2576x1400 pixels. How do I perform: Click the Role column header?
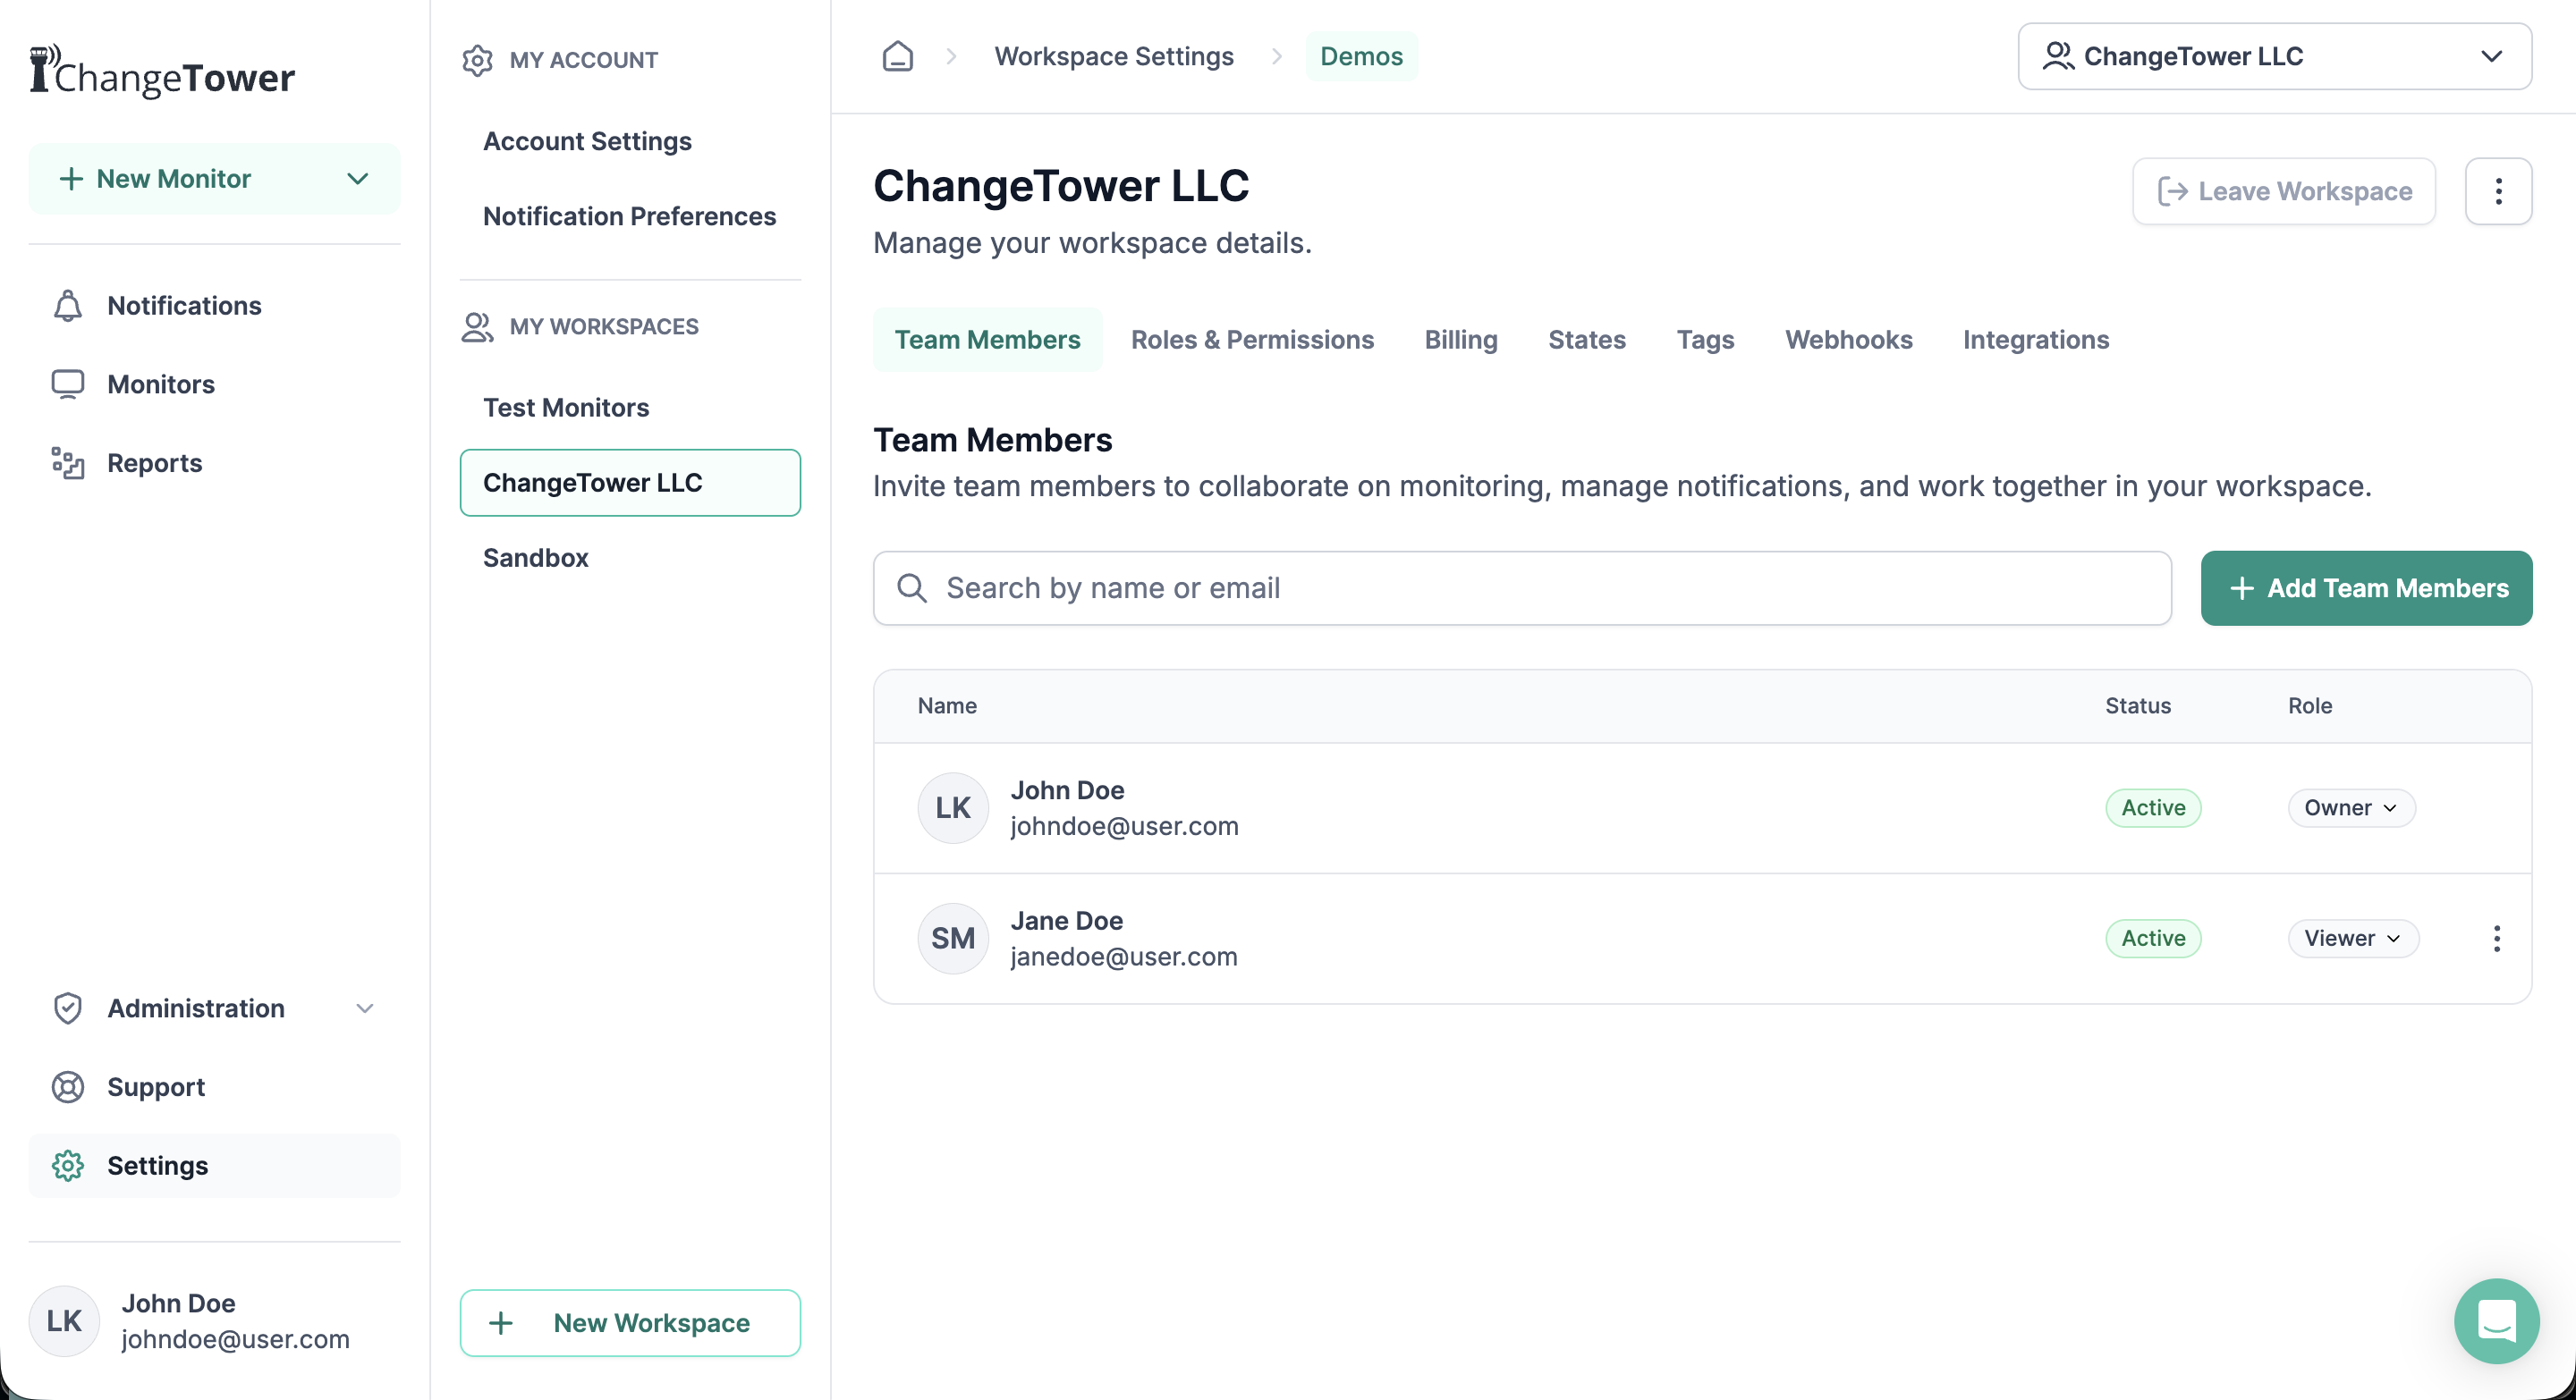point(2309,706)
